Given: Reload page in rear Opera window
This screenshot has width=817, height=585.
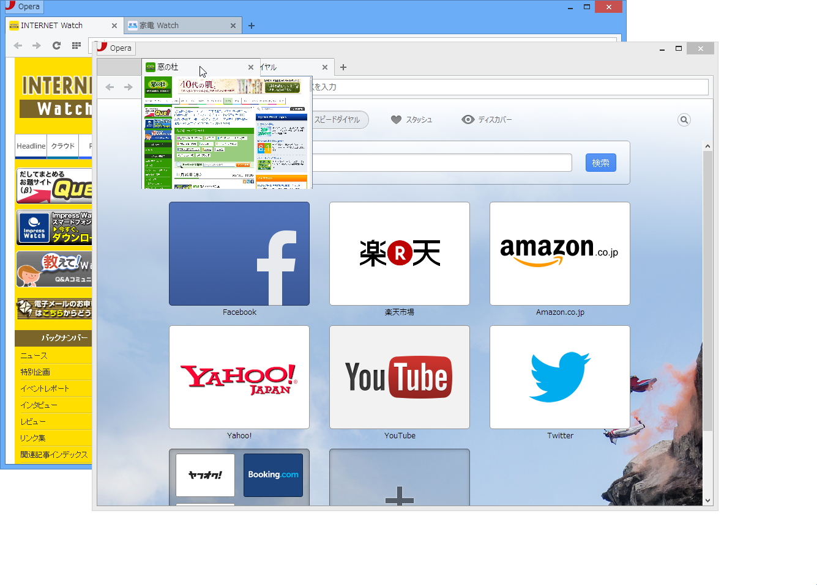Looking at the screenshot, I should (x=56, y=45).
